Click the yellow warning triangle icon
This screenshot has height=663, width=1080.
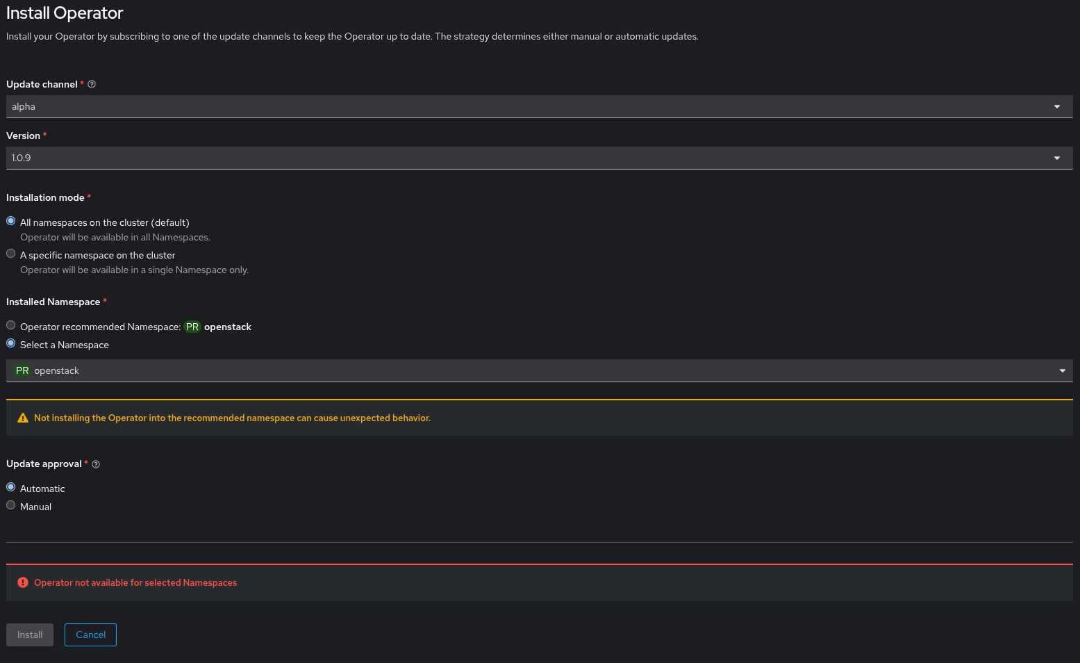pyautogui.click(x=23, y=418)
